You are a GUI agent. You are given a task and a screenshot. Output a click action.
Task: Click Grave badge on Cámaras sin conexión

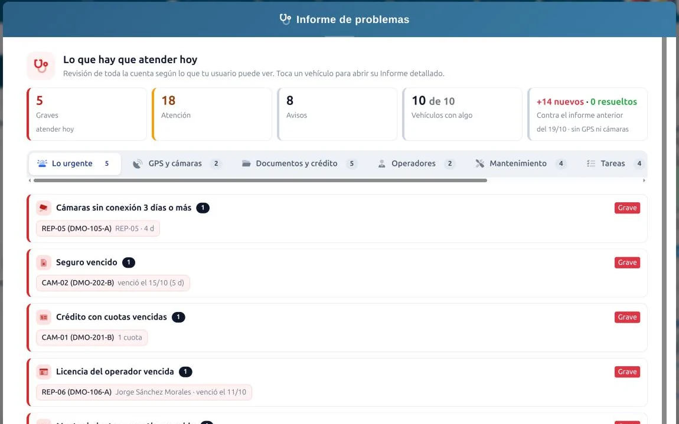[627, 208]
